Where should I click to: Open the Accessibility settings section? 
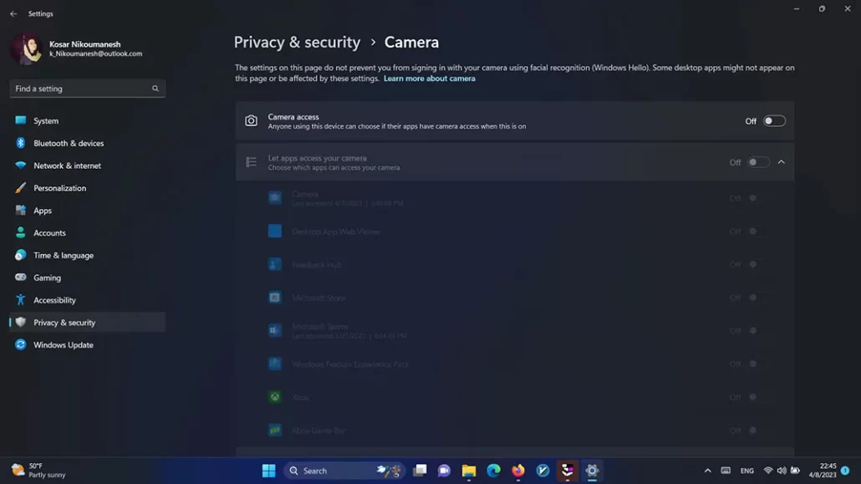coord(54,300)
